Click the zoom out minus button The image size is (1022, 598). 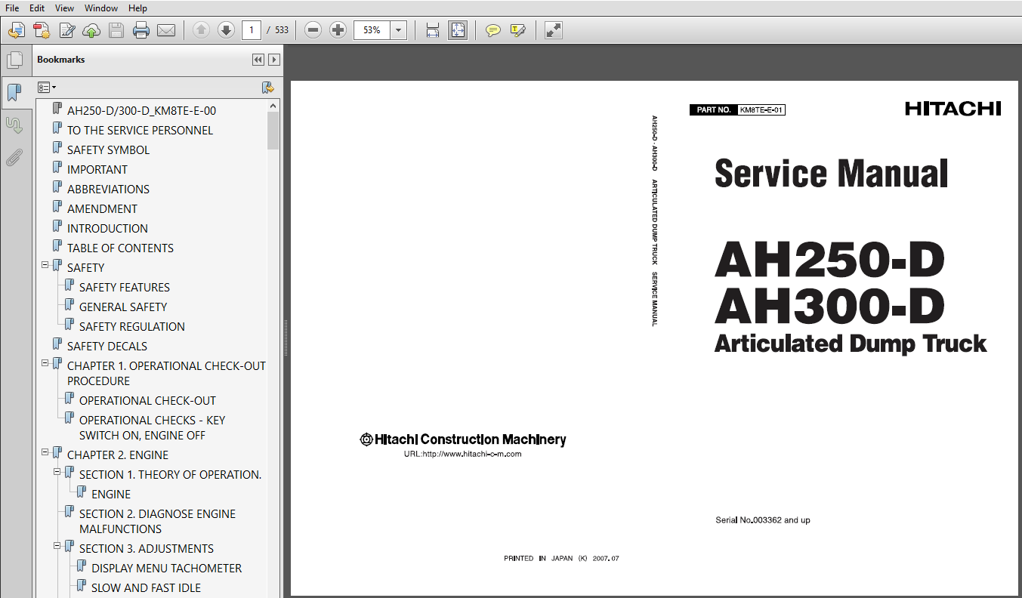tap(313, 30)
